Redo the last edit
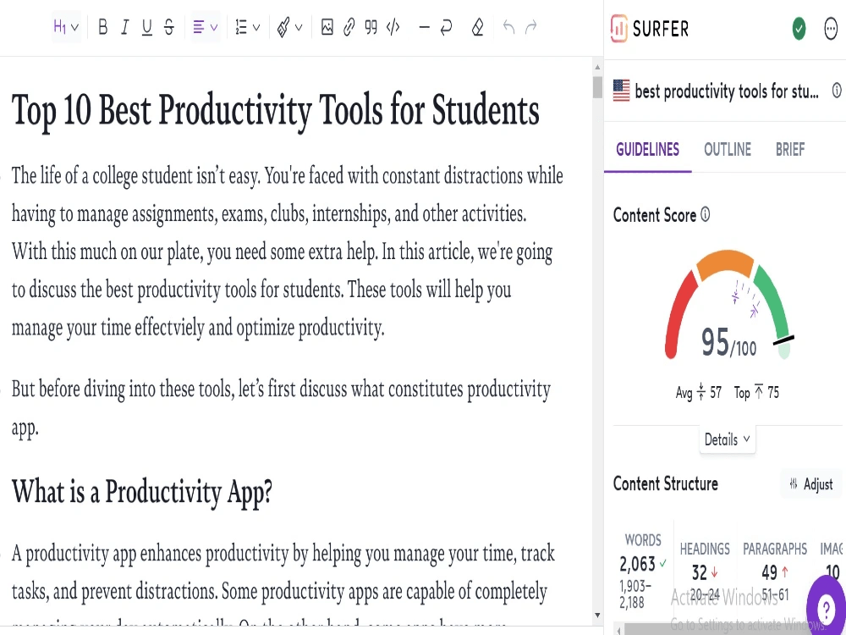846x635 pixels. [531, 27]
